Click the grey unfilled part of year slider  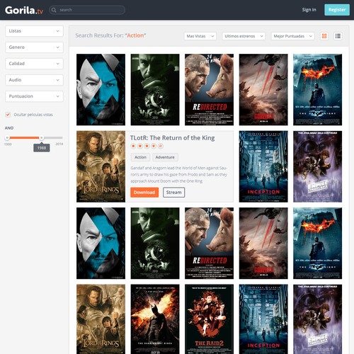coord(53,137)
